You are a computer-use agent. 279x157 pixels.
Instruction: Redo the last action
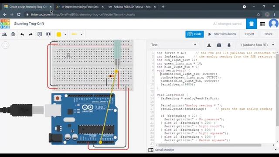click(x=31, y=34)
